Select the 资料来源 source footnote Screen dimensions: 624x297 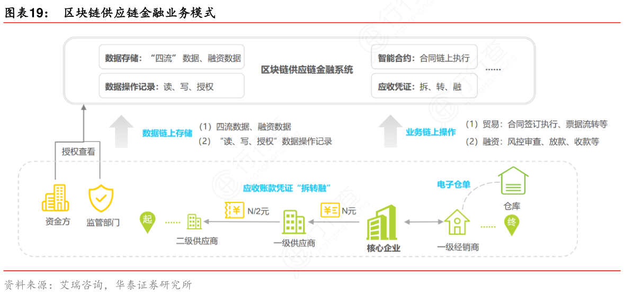tap(98, 285)
